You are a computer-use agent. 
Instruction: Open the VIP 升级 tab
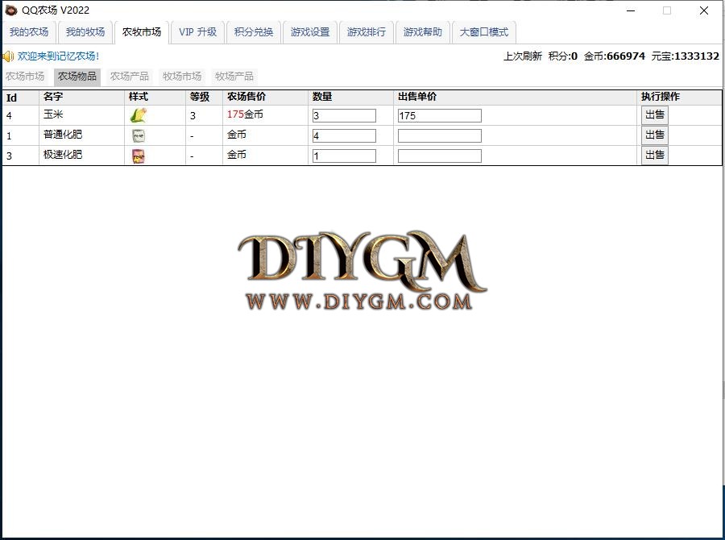tap(197, 32)
